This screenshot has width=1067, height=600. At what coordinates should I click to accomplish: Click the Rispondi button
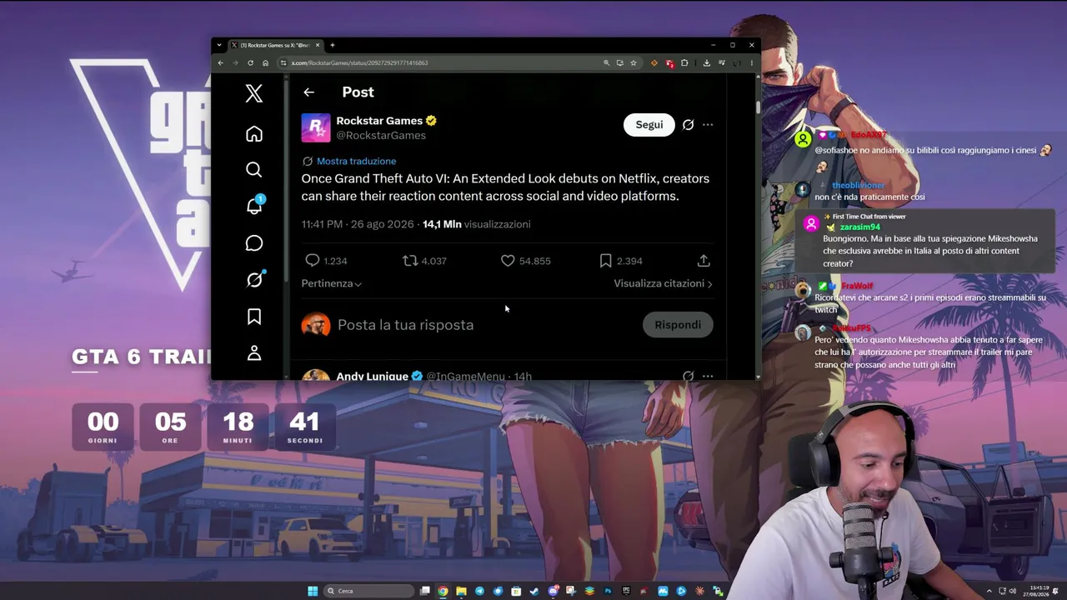pos(678,325)
